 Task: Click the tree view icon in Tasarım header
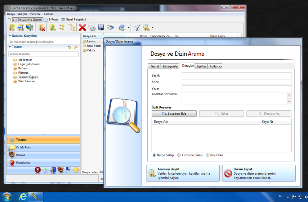pyautogui.click(x=70, y=47)
